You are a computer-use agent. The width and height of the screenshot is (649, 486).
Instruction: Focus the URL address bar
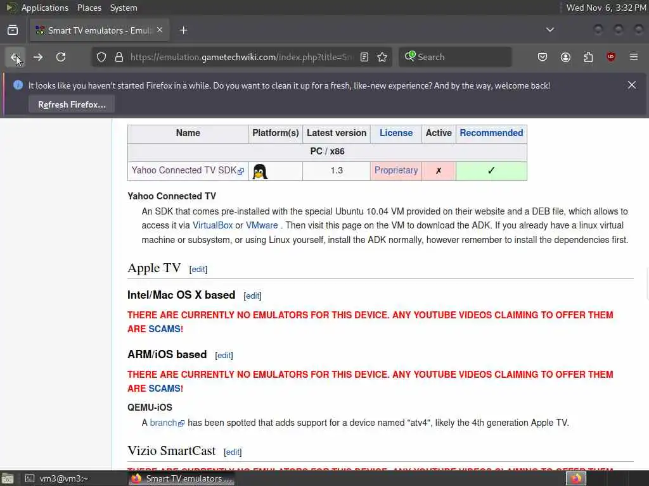pos(241,57)
